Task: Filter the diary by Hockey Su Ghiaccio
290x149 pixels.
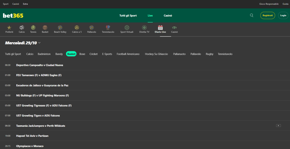Action: [x=156, y=54]
